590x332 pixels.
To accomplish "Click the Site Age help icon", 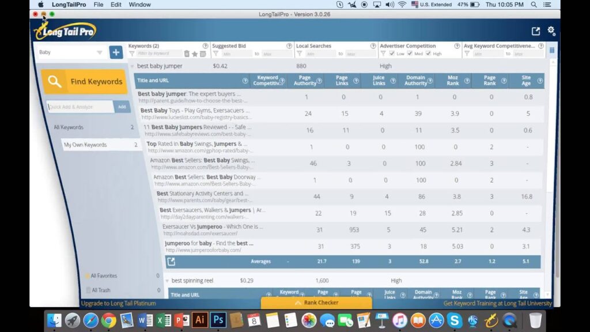I will [540, 81].
